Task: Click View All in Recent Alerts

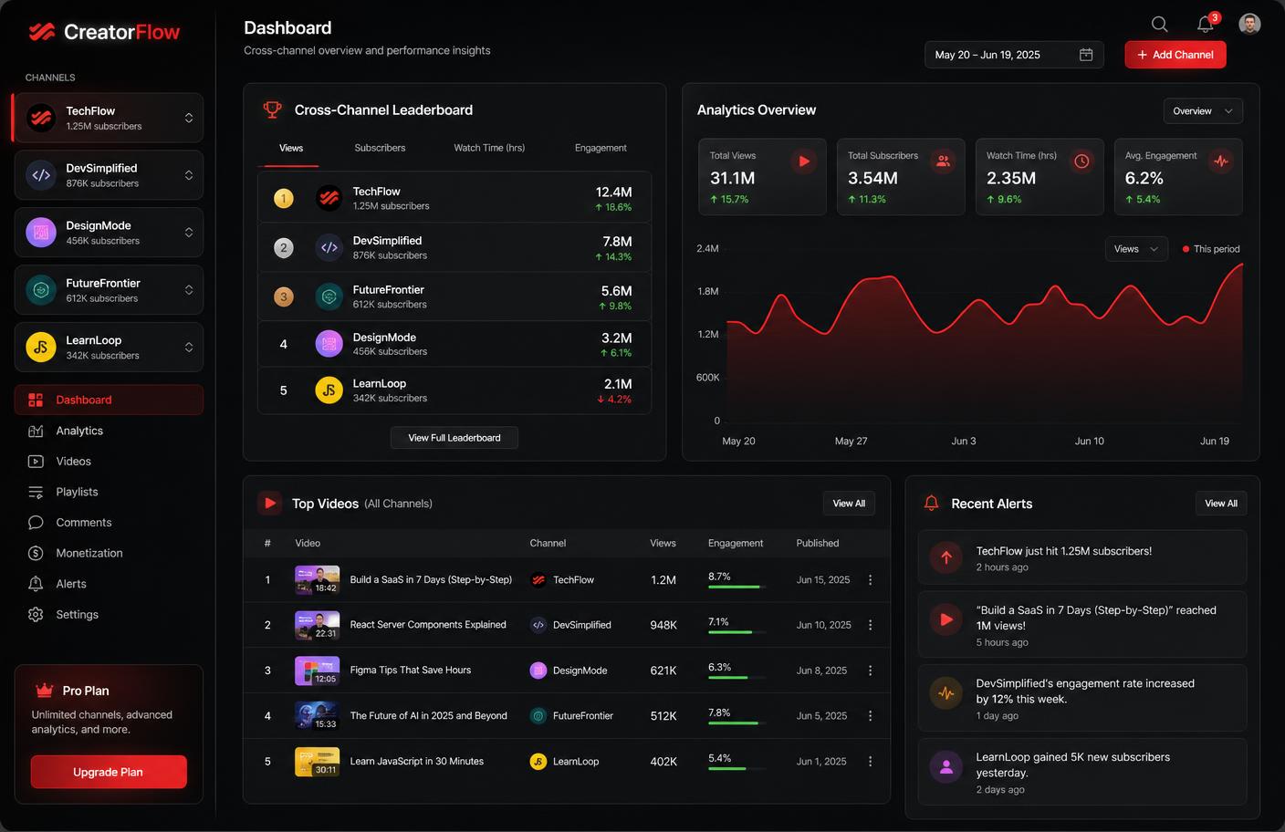Action: click(1221, 504)
